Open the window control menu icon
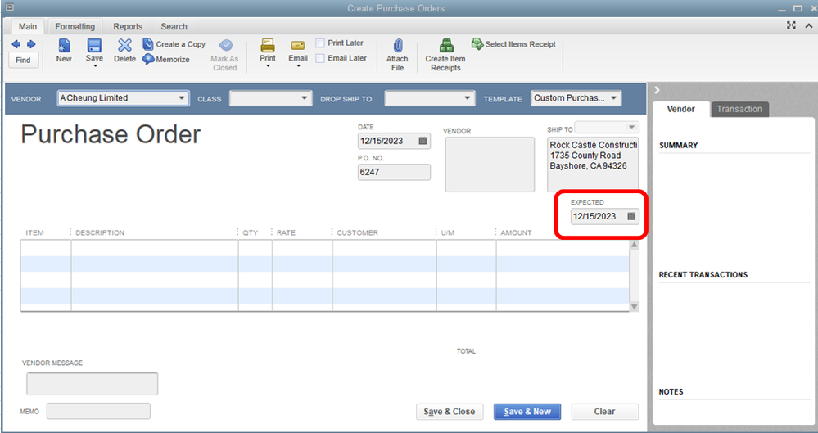This screenshot has width=818, height=433. (9, 7)
